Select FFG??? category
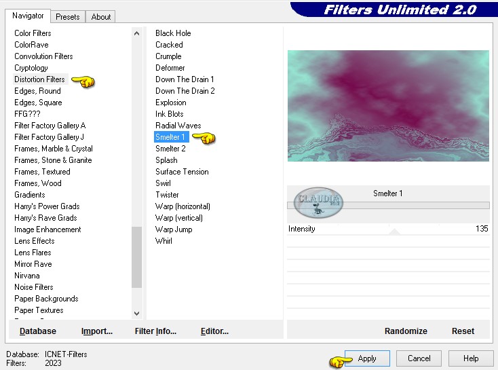 (x=27, y=114)
